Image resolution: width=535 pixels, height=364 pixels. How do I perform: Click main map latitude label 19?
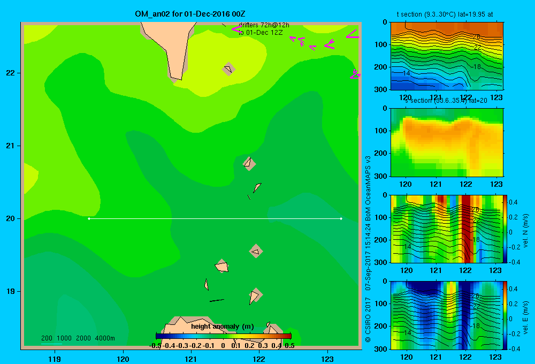pos(11,291)
